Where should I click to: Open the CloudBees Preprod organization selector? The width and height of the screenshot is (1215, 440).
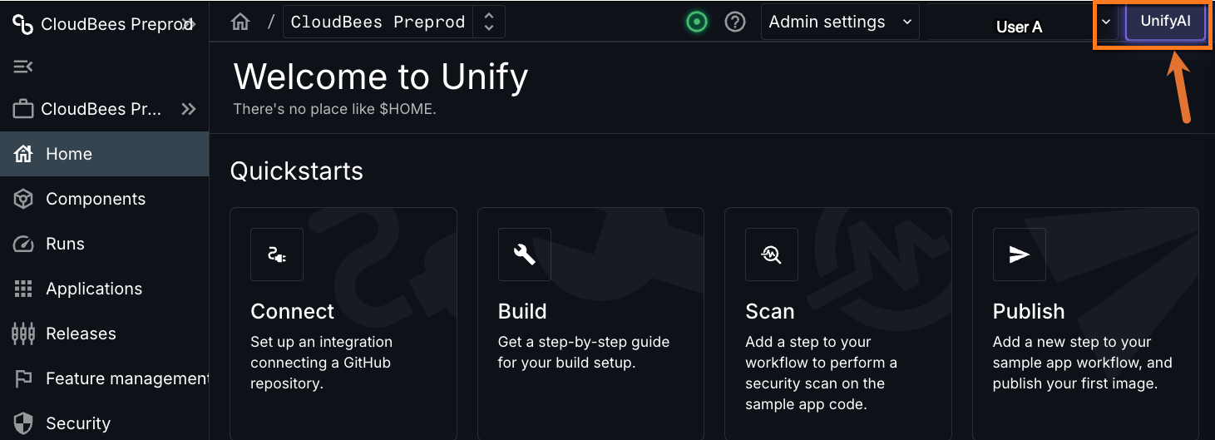[394, 22]
